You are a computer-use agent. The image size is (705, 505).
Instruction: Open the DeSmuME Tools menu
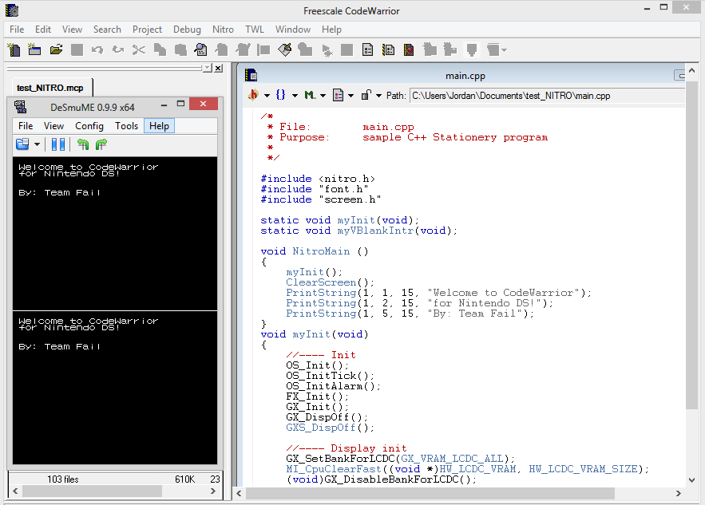(x=126, y=126)
